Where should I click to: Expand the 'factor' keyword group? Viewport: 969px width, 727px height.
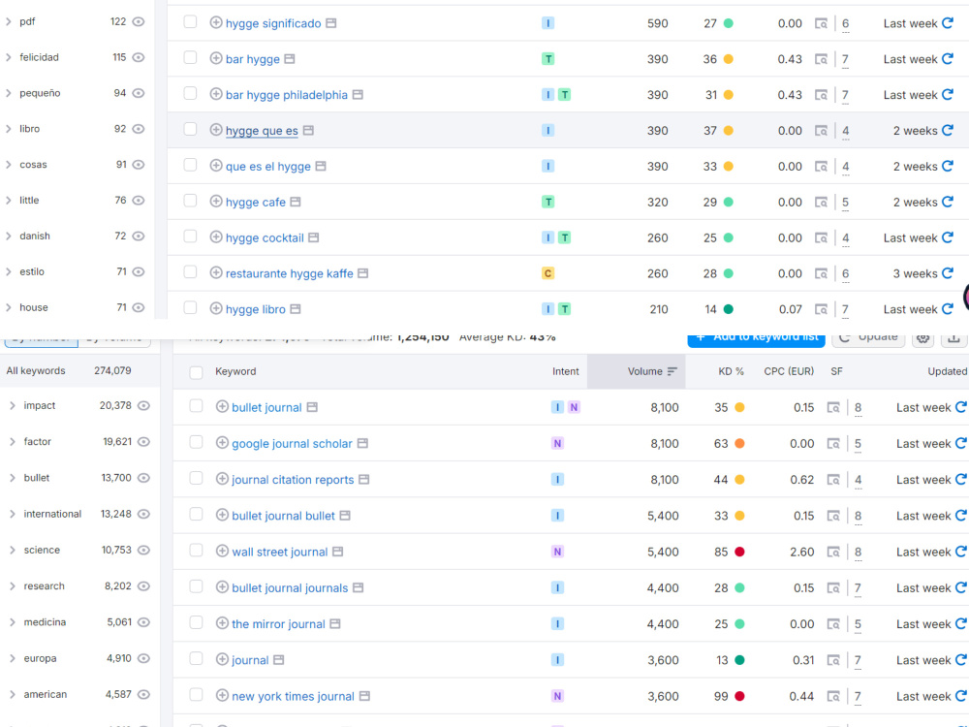(12, 441)
